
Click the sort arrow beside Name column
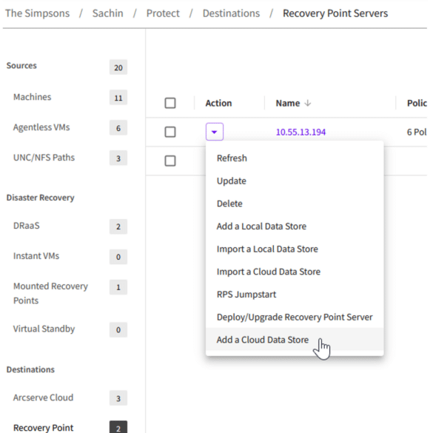click(x=308, y=104)
